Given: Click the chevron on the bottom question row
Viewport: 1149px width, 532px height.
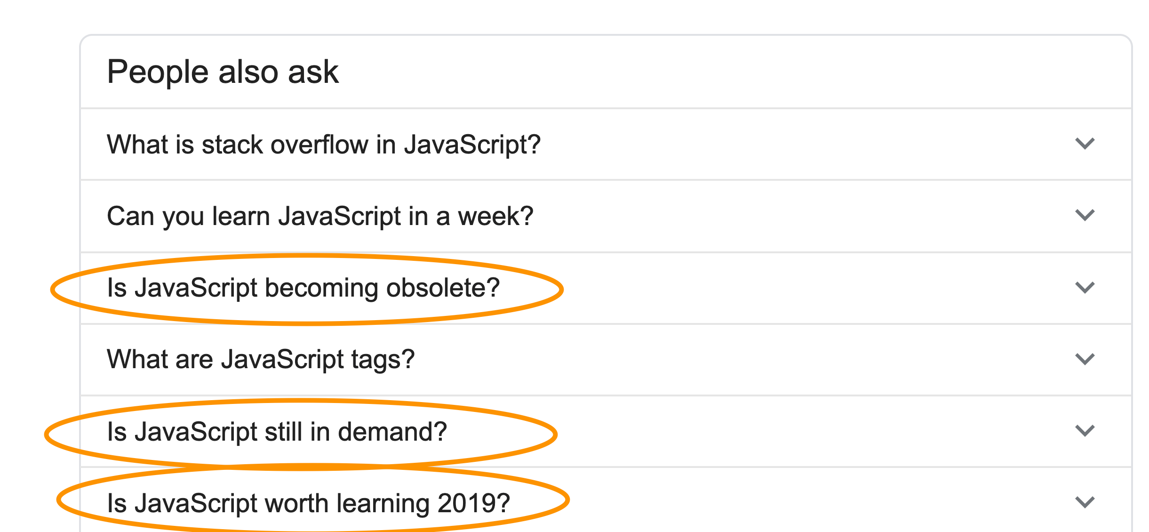Looking at the screenshot, I should click(1084, 501).
